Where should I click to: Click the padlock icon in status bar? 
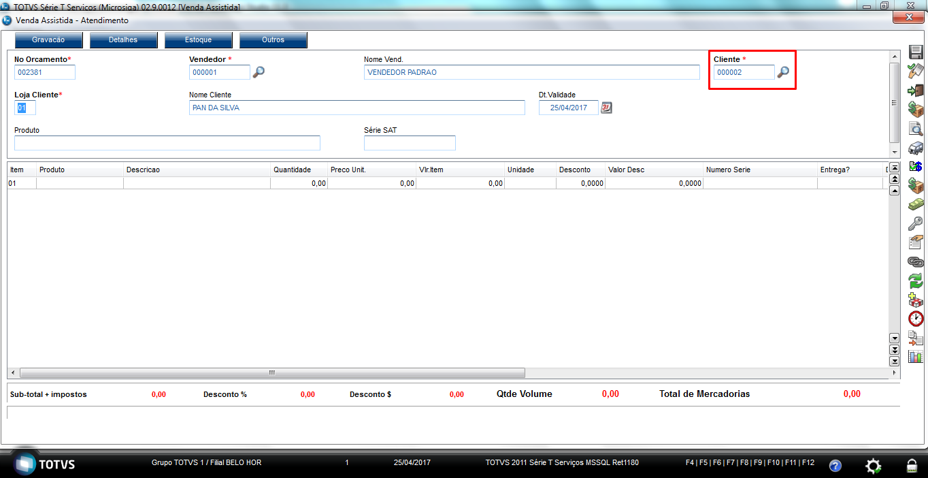(x=911, y=466)
